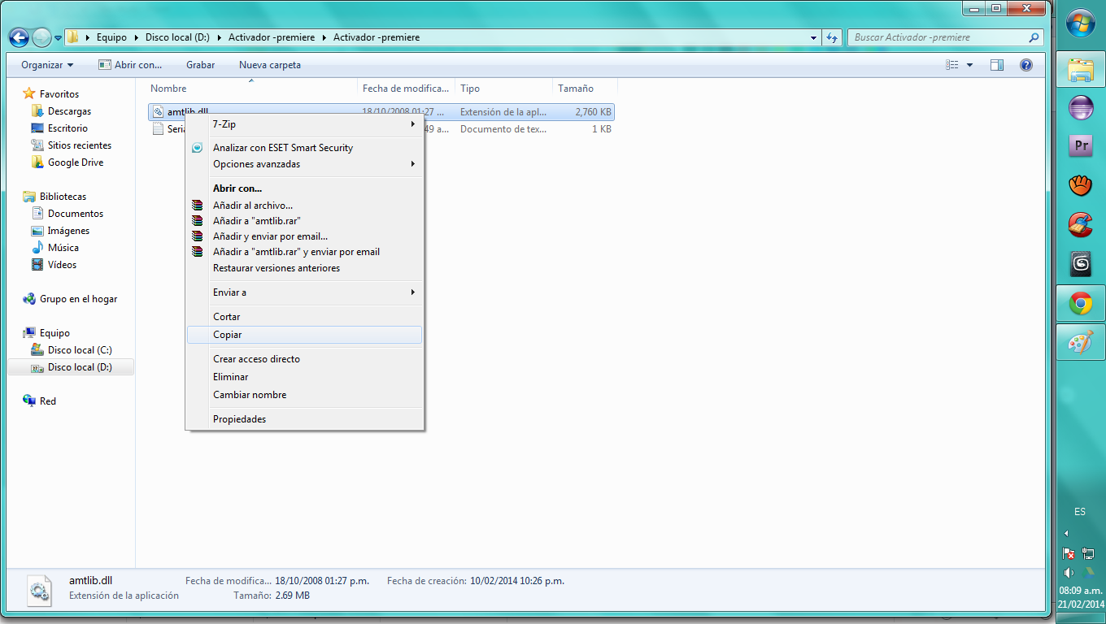Click the Disco local (D:) breadcrumb

(x=177, y=37)
